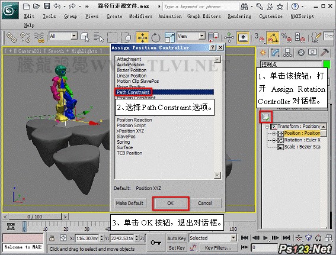Image resolution: width=336 pixels, height=255 pixels.
Task: Select the Unlink Selection icon
Action: pyautogui.click(x=25, y=37)
